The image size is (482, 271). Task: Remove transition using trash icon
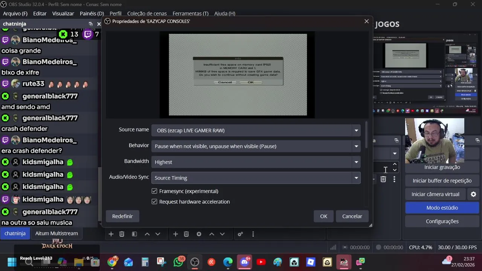pos(383,180)
